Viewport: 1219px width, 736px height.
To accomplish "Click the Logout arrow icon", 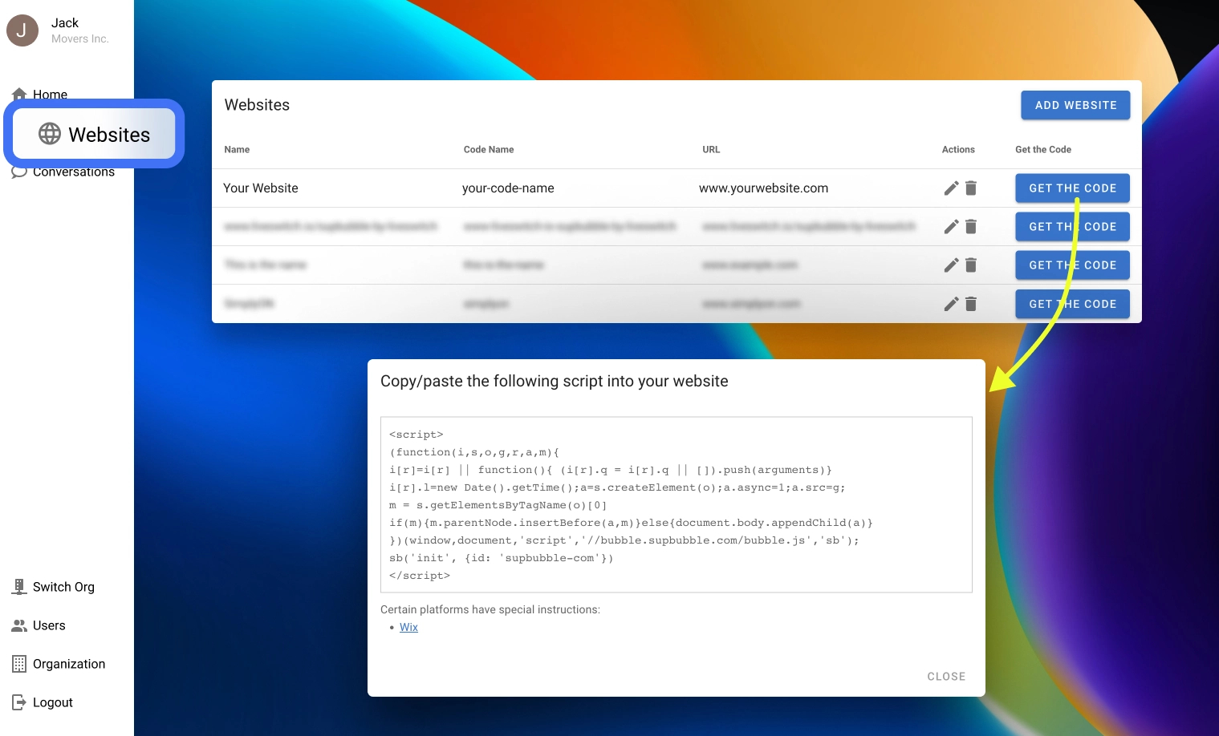I will click(x=19, y=702).
